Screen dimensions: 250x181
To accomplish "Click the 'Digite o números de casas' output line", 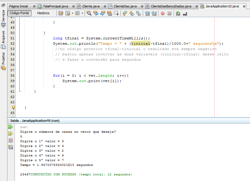I will (x=68, y=132).
